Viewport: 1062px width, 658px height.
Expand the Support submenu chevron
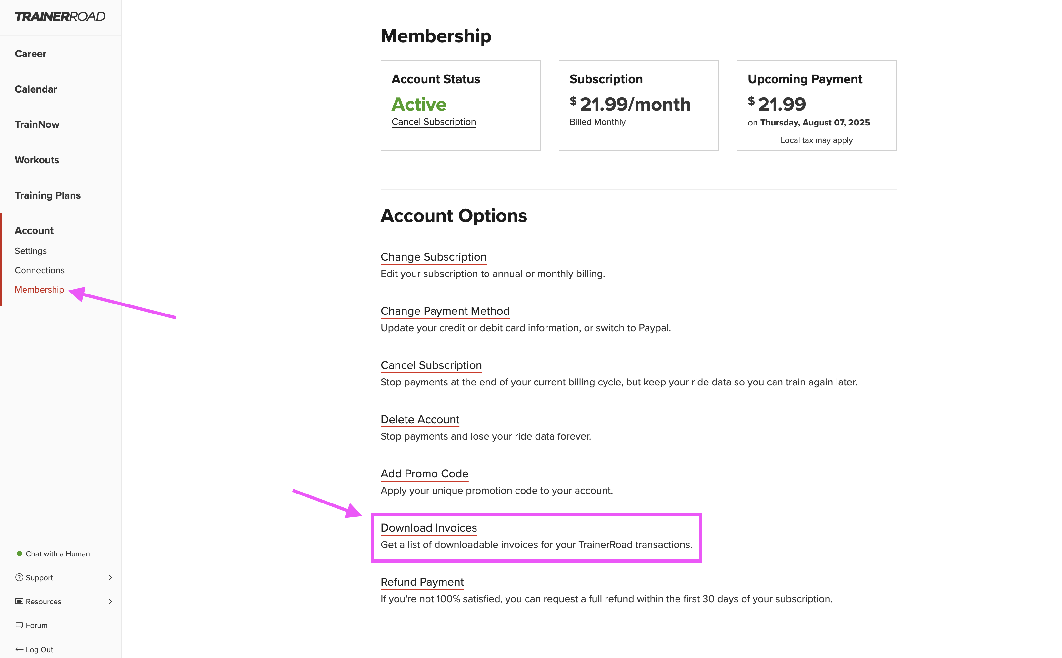[x=110, y=577]
